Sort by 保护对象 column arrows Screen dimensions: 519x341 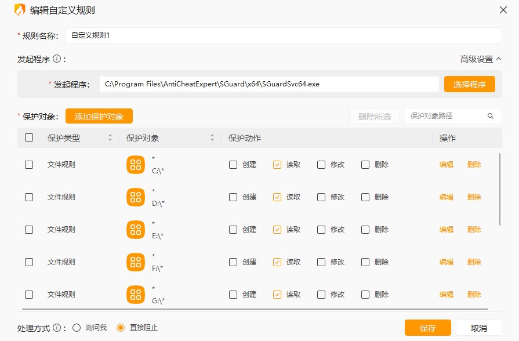pos(212,138)
